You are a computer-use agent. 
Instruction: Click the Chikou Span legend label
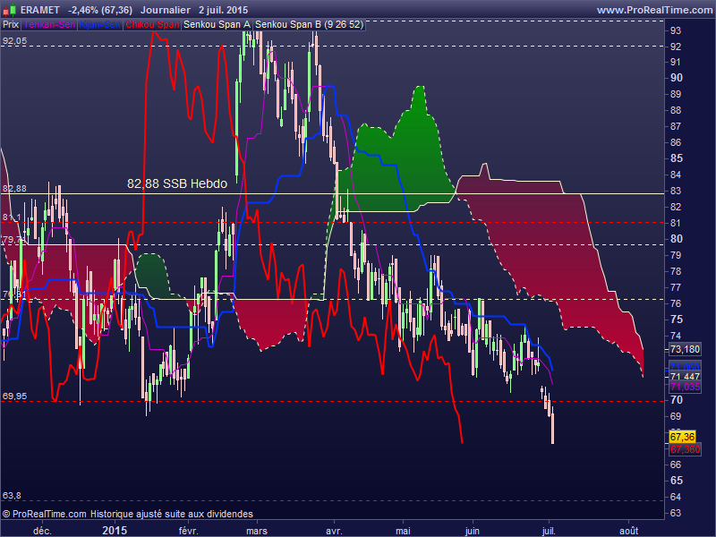(x=152, y=25)
